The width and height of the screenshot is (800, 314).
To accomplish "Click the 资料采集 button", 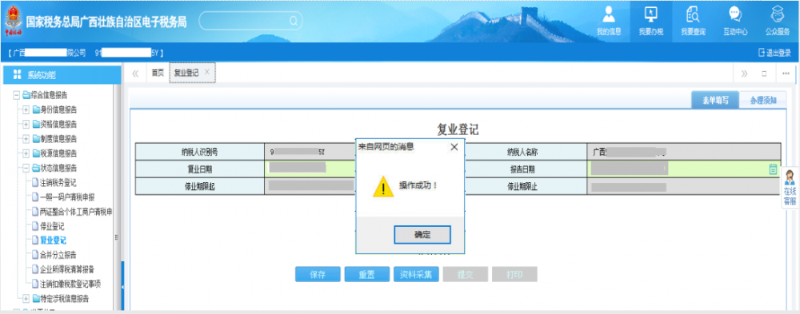I will tap(416, 274).
